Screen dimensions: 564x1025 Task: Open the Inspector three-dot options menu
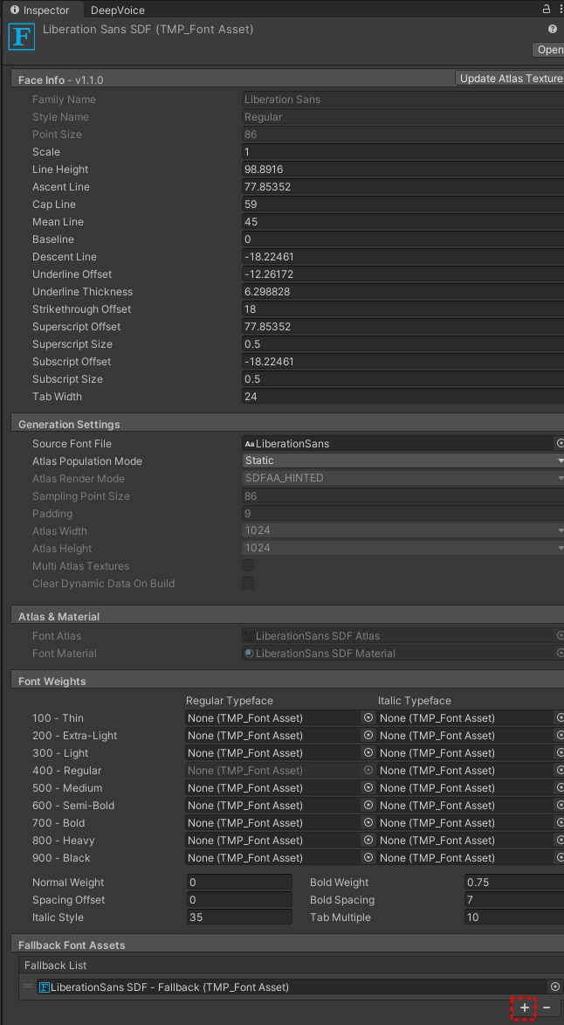tap(561, 9)
